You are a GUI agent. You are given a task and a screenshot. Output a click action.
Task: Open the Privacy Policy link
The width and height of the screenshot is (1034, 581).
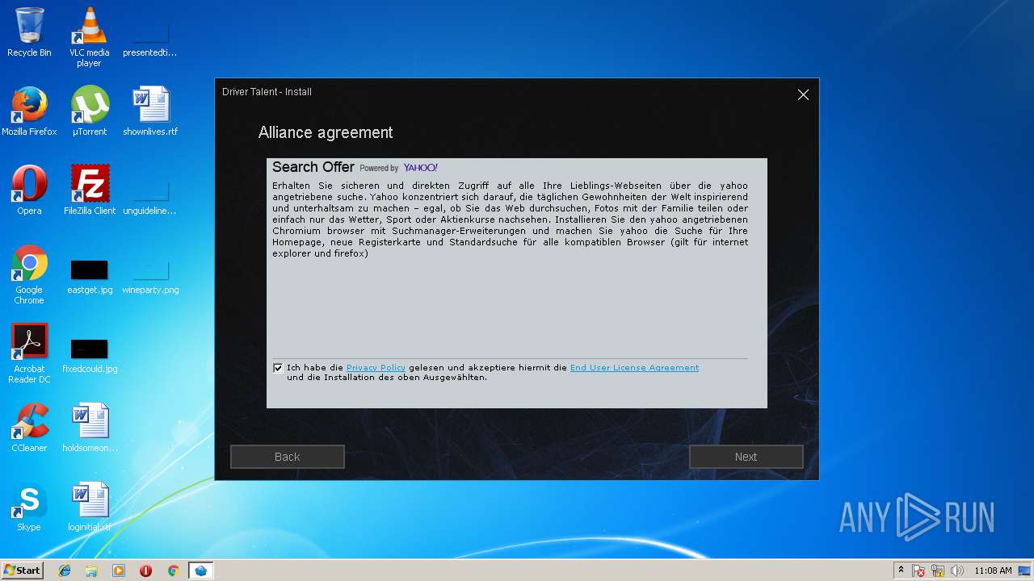point(376,368)
